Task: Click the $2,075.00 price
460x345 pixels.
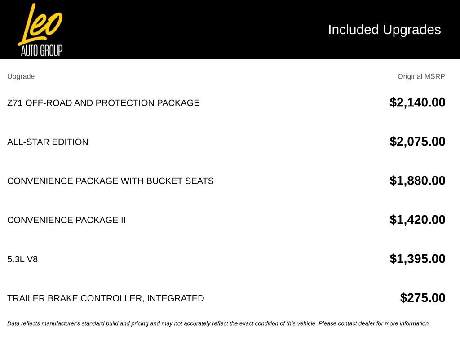Action: (x=417, y=142)
